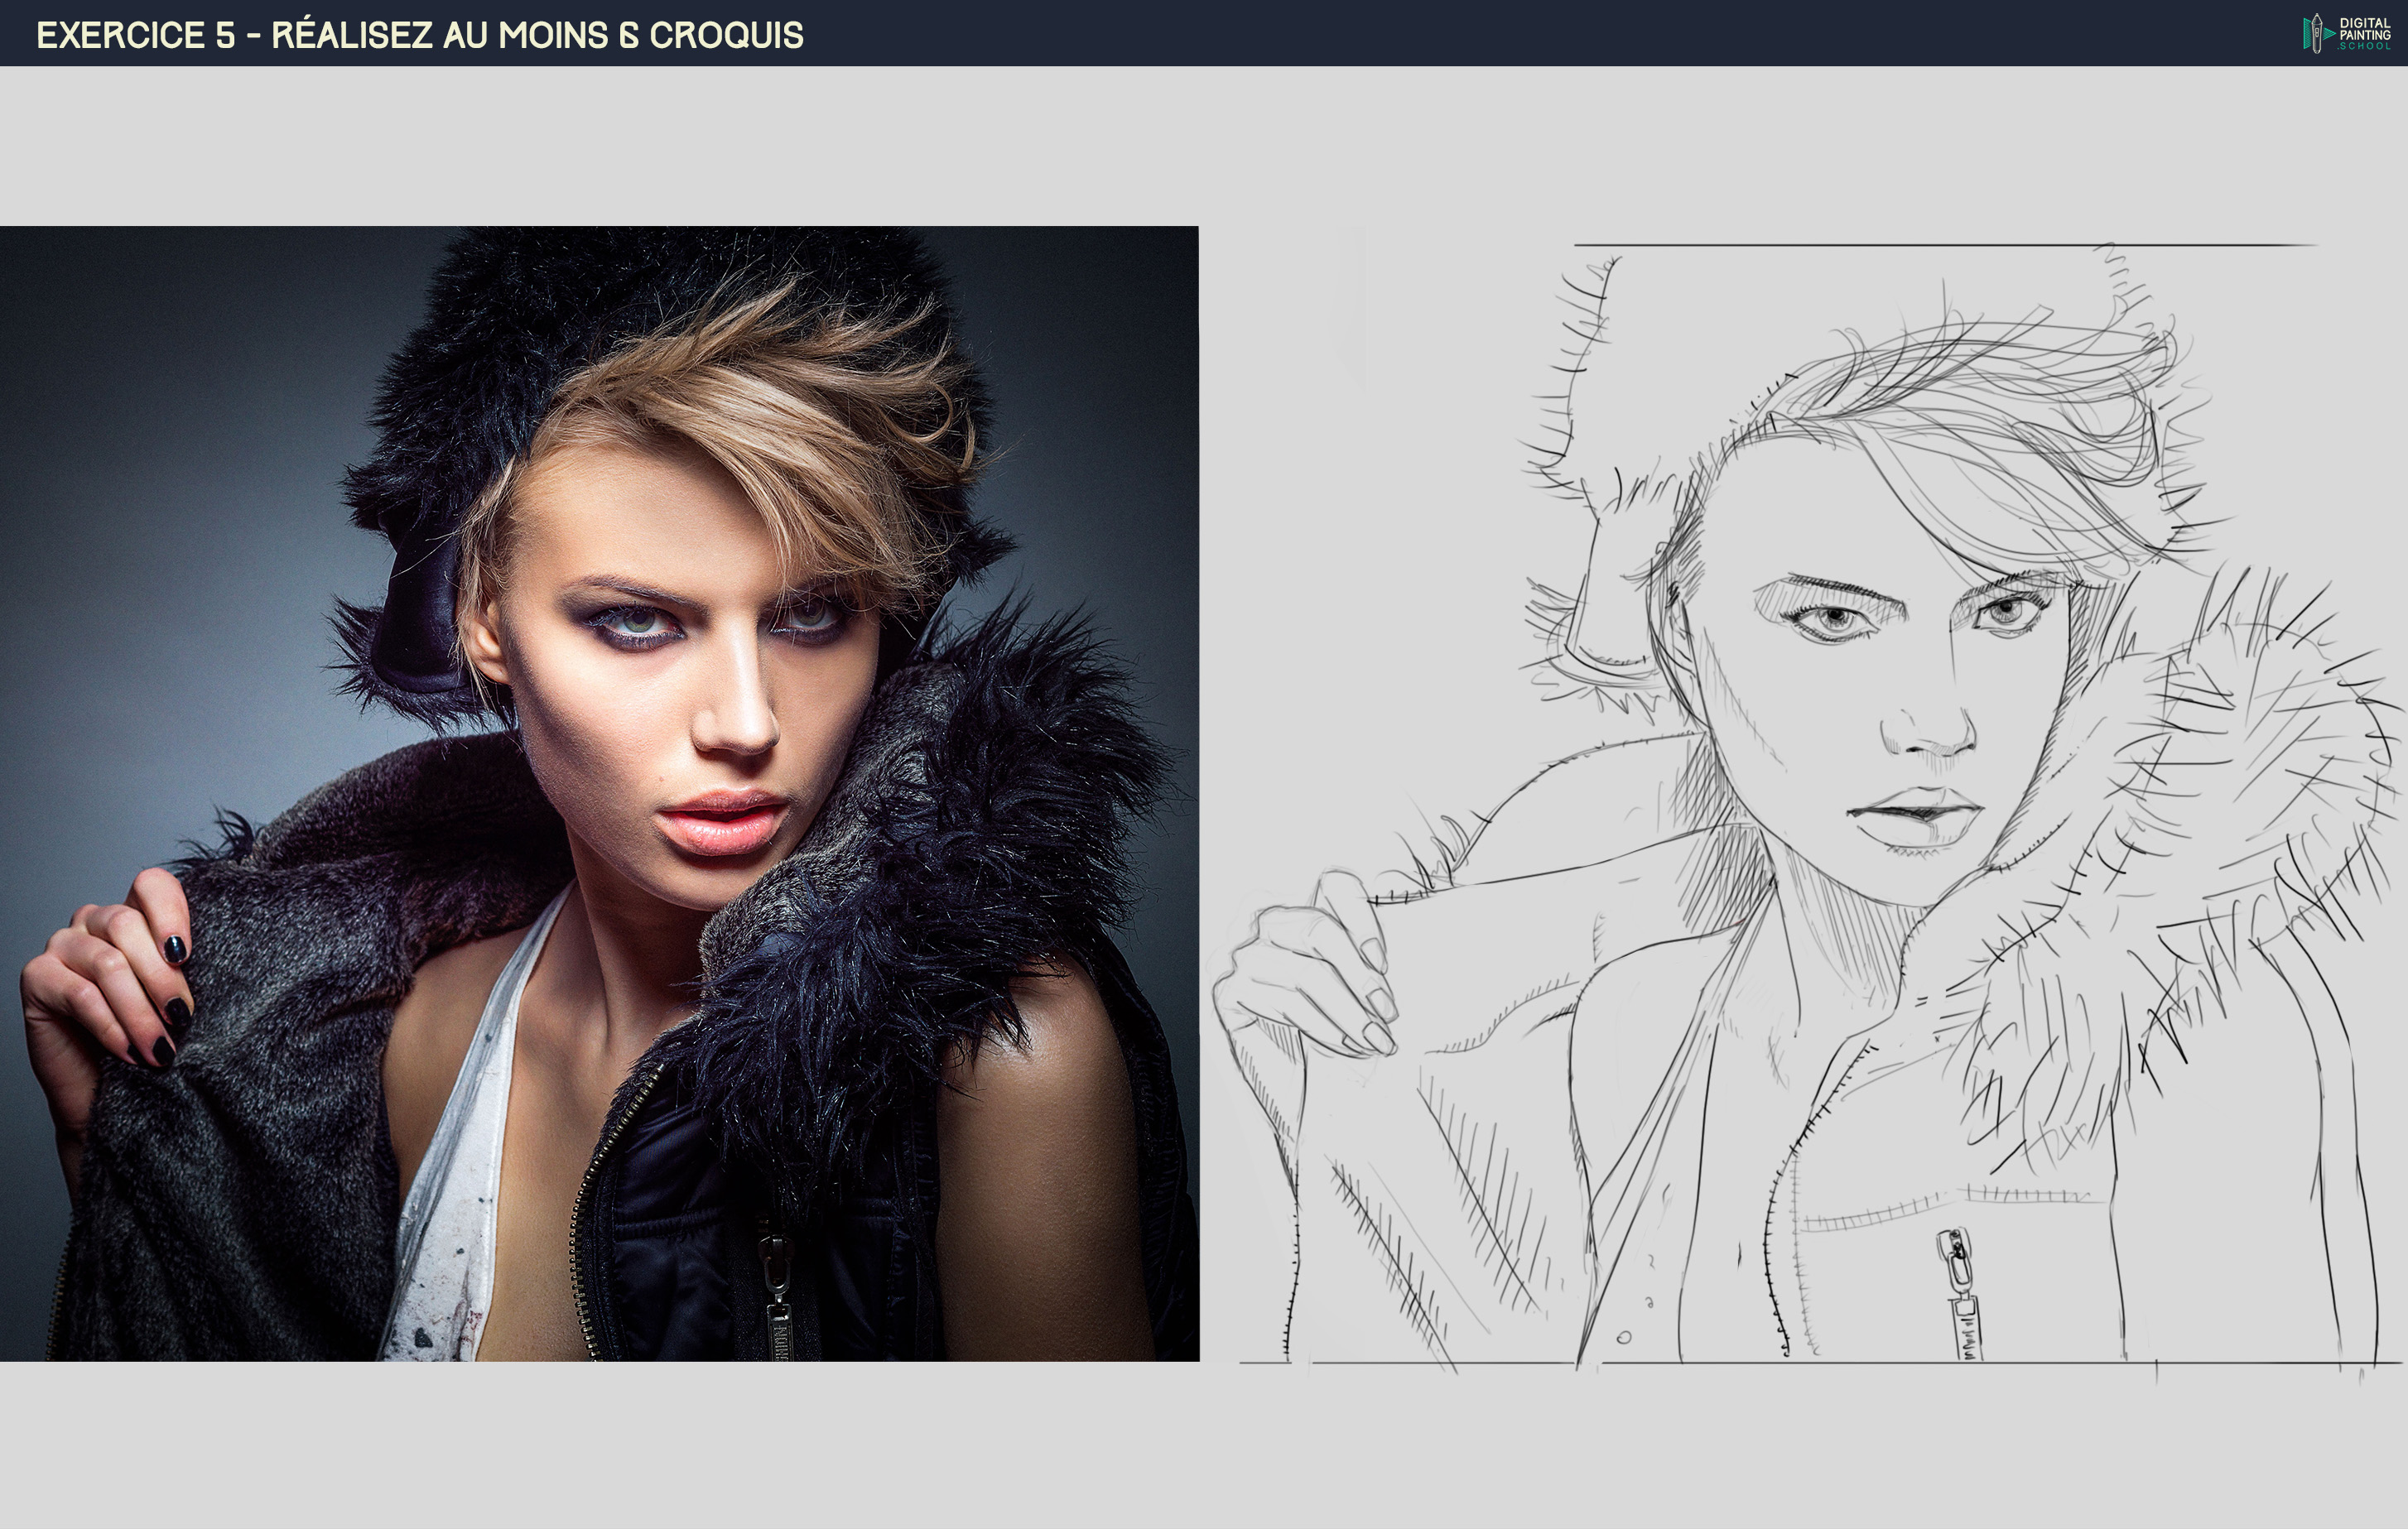Click the word 'CROQUIS' in the header
Image resolution: width=2408 pixels, height=1529 pixels.
tap(726, 35)
